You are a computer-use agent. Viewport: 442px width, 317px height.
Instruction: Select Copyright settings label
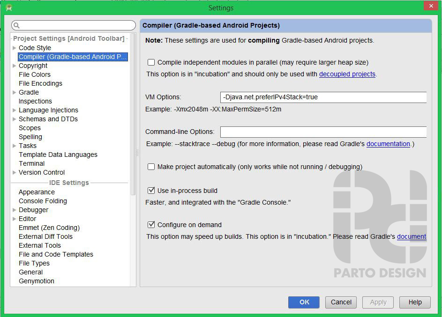coord(33,66)
